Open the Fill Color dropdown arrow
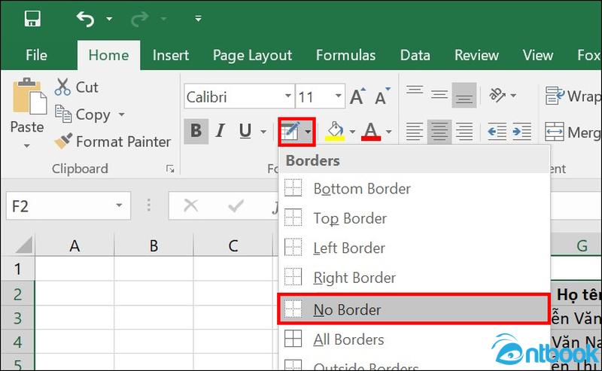The image size is (602, 371). 352,132
